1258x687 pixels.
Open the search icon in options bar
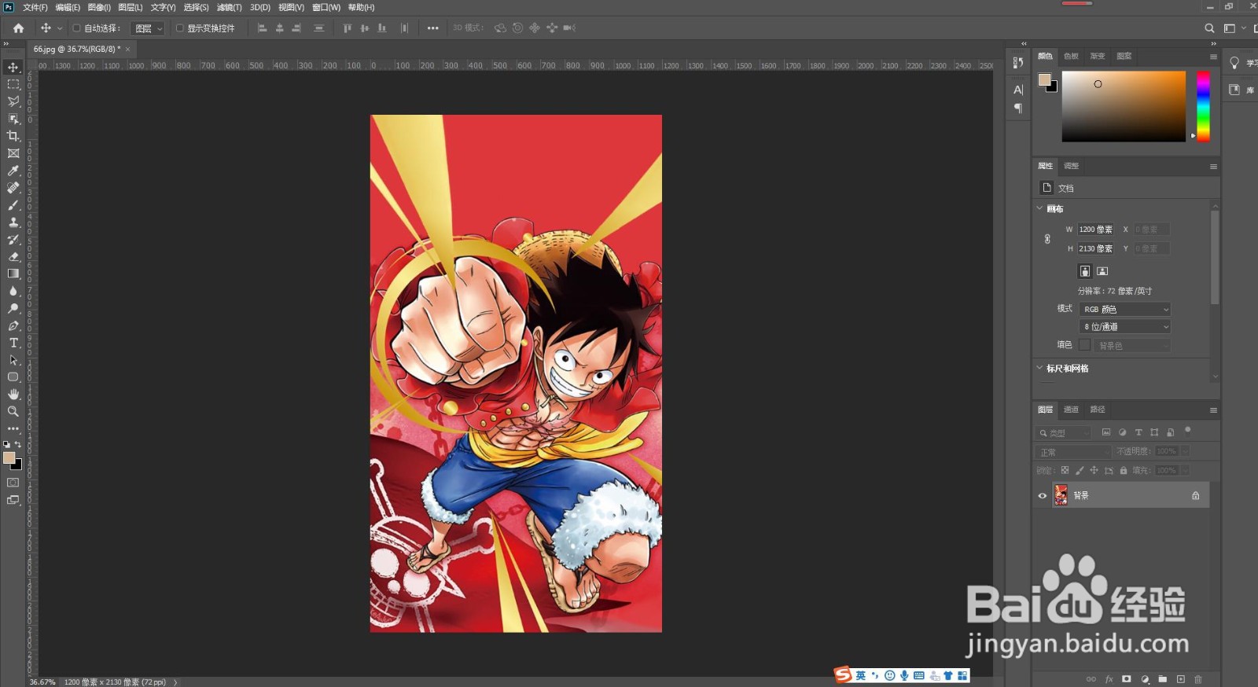(x=1209, y=28)
